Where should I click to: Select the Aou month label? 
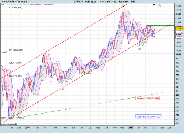[x=90, y=128]
